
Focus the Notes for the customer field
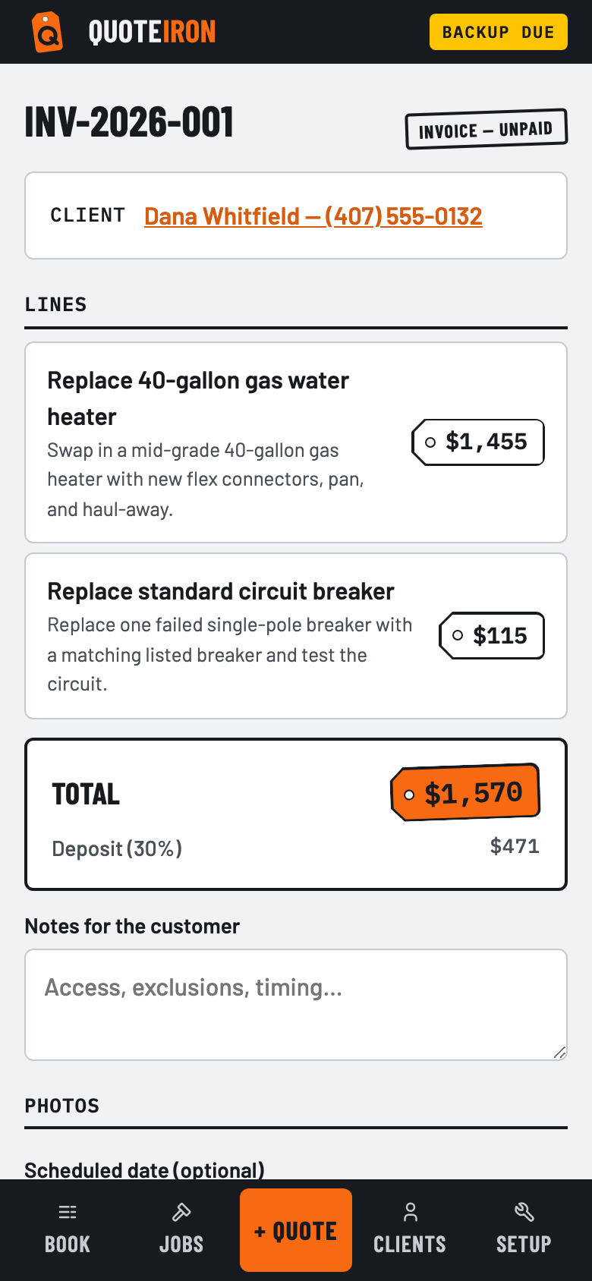(x=296, y=1005)
